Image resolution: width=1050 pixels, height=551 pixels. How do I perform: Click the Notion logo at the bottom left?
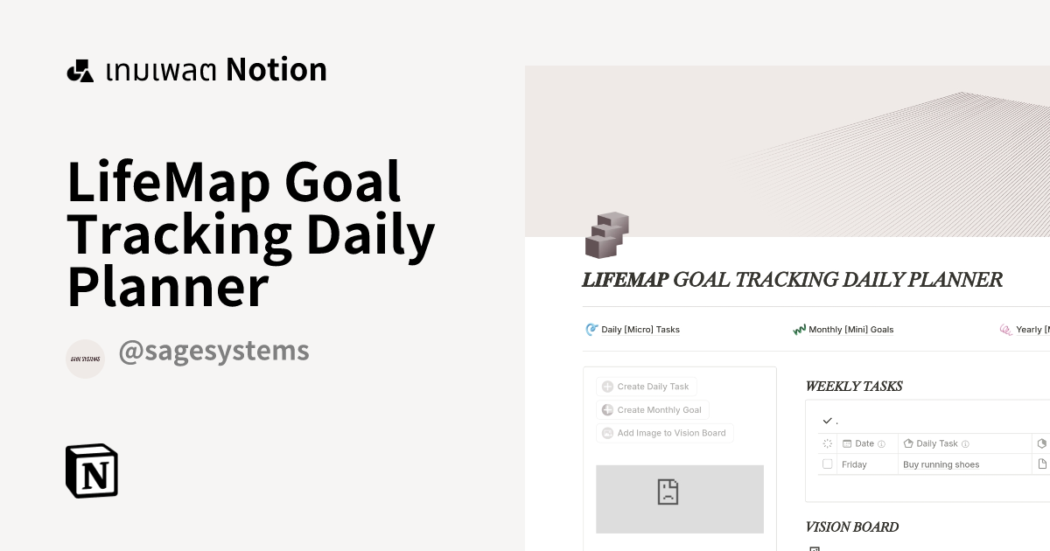[92, 471]
